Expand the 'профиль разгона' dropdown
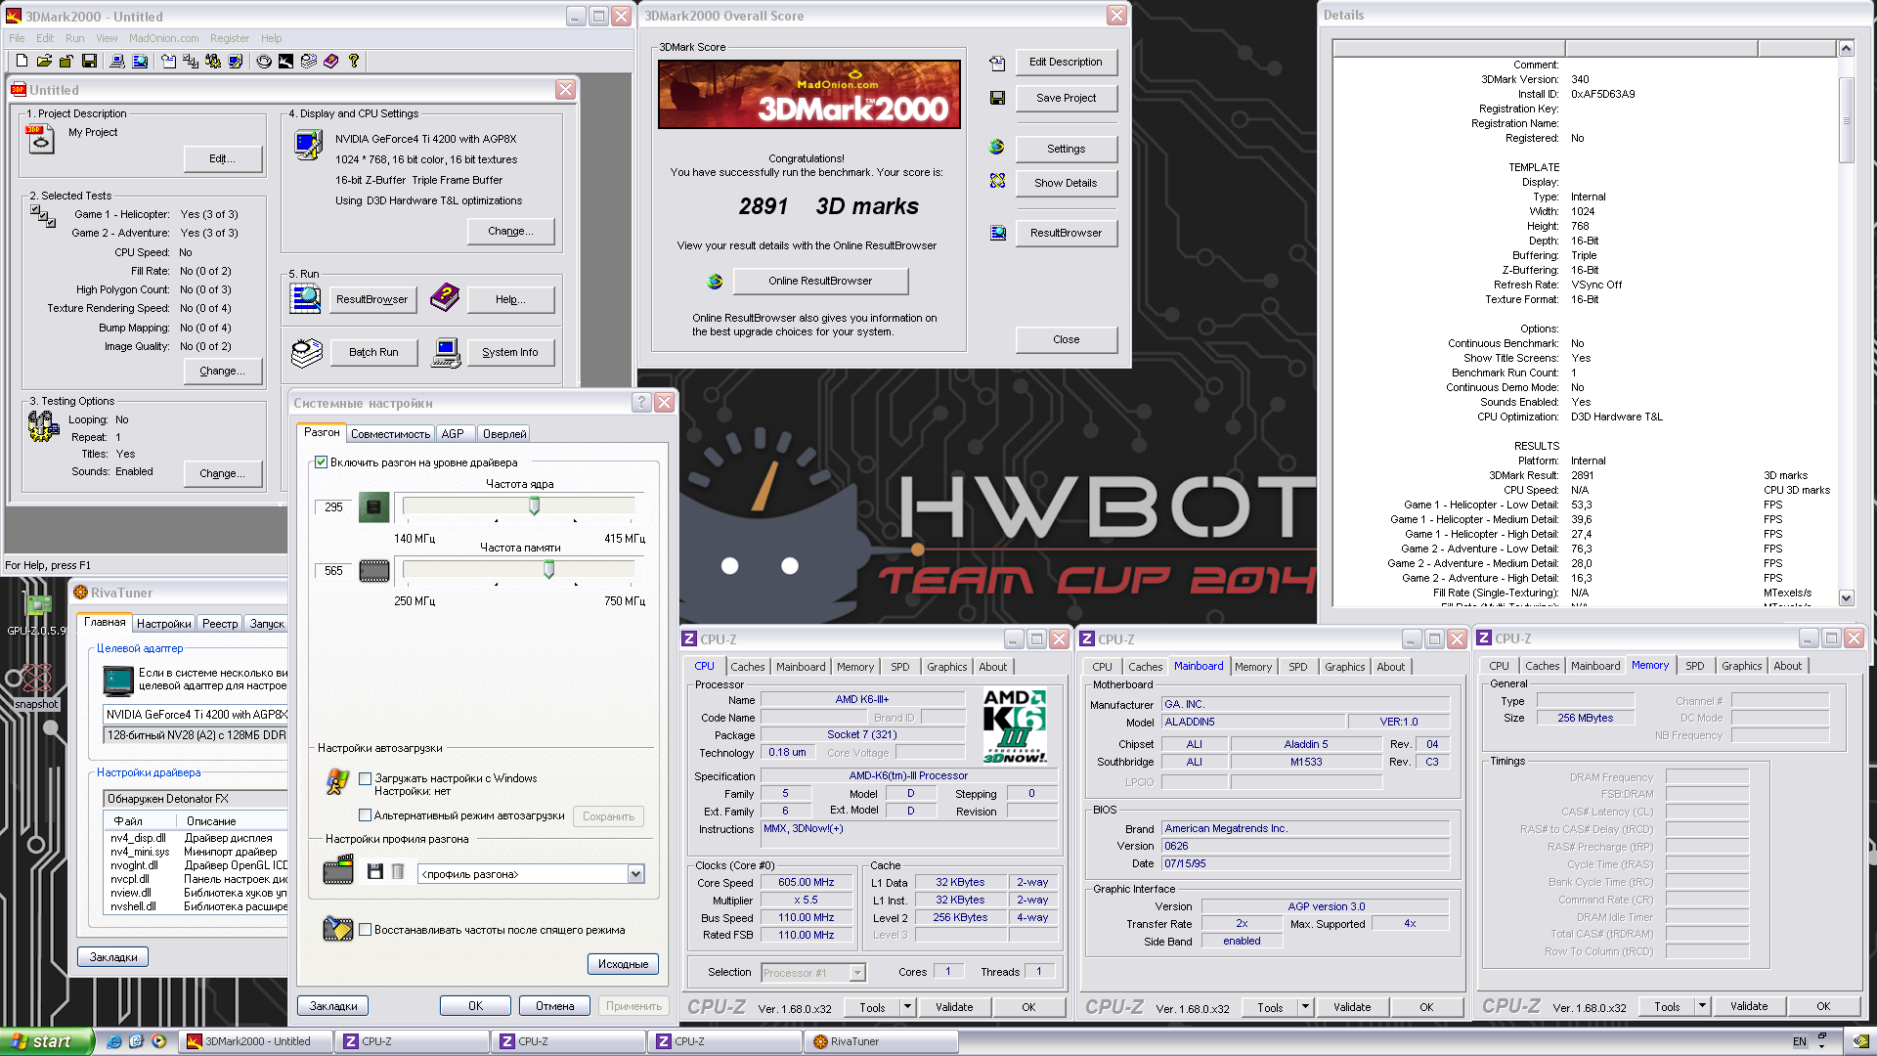This screenshot has width=1877, height=1056. [x=635, y=874]
